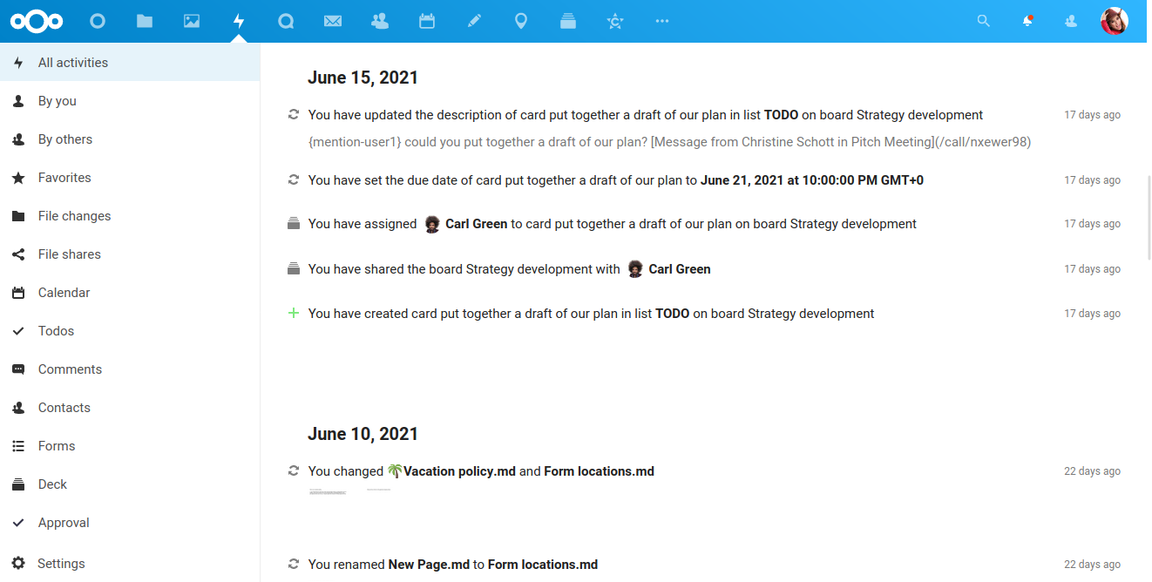Open the Files app
Viewport: 1152px width, 582px height.
[x=145, y=20]
